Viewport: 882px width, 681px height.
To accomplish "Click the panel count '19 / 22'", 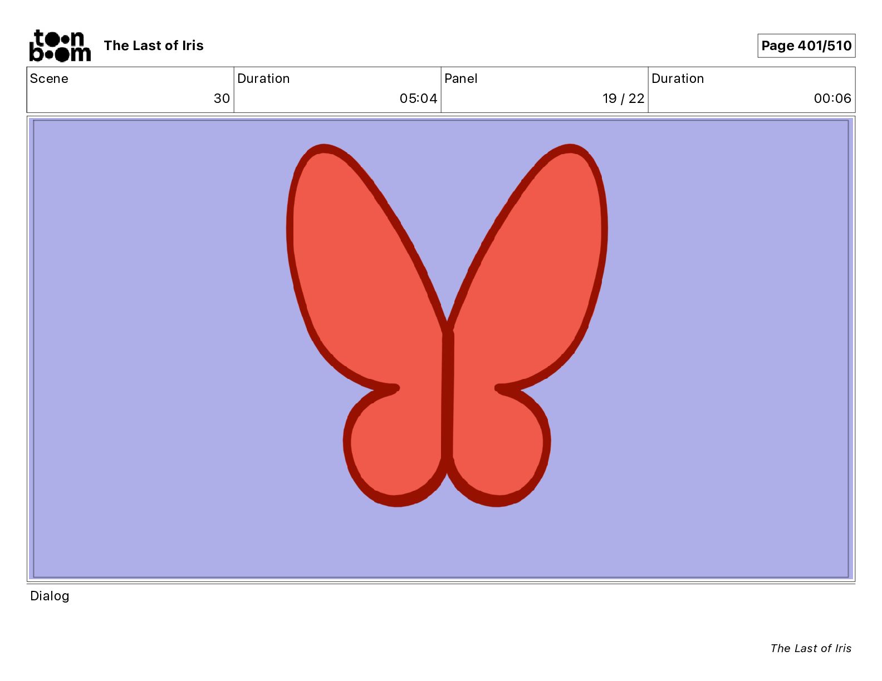I will [x=623, y=98].
